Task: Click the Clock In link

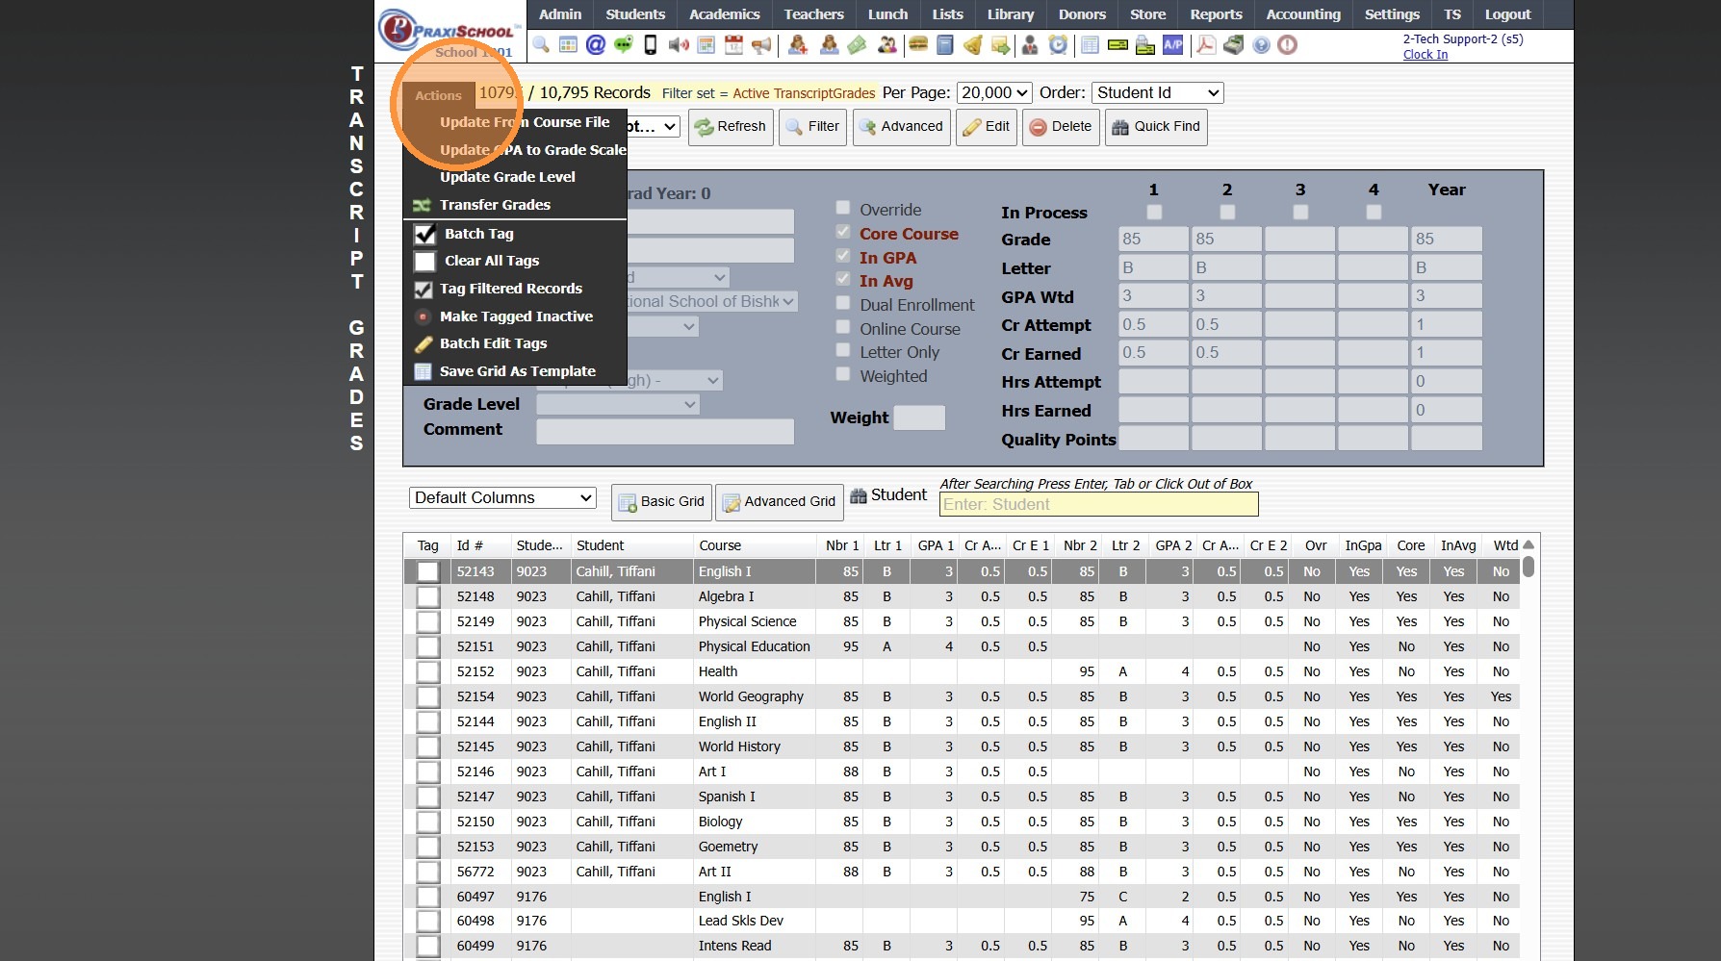Action: (1425, 55)
